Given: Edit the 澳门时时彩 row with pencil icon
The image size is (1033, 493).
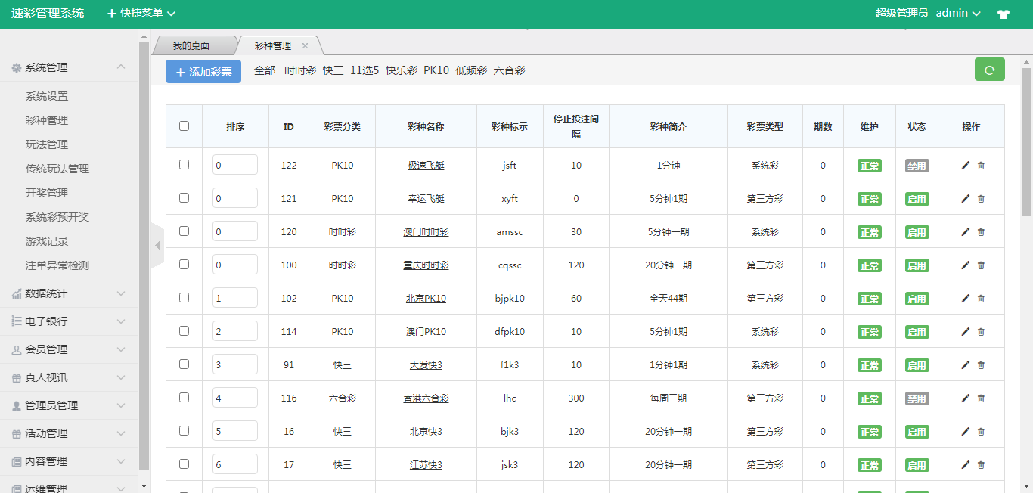Looking at the screenshot, I should point(965,231).
